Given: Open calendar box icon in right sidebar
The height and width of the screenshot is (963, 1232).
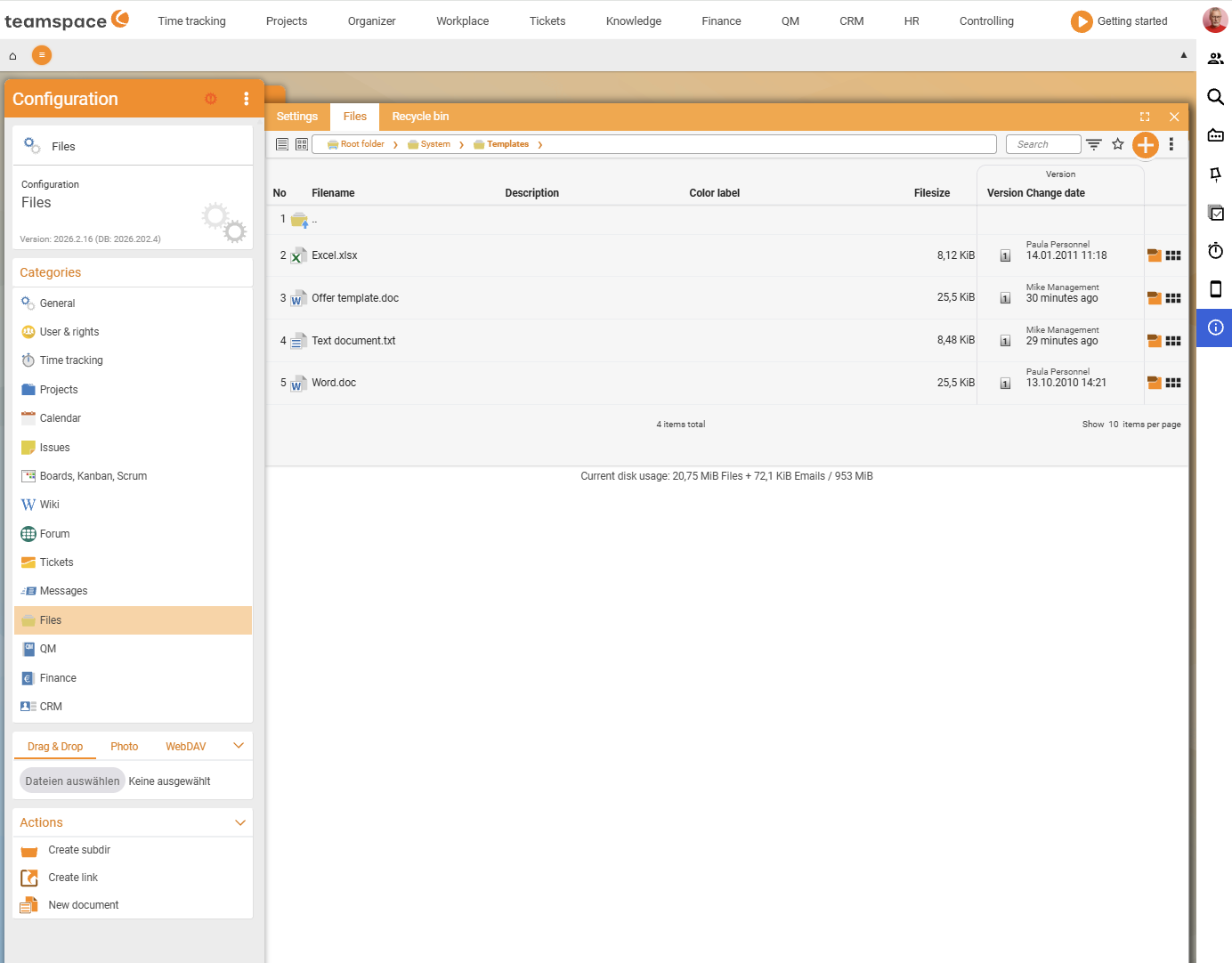Looking at the screenshot, I should pos(1215,135).
